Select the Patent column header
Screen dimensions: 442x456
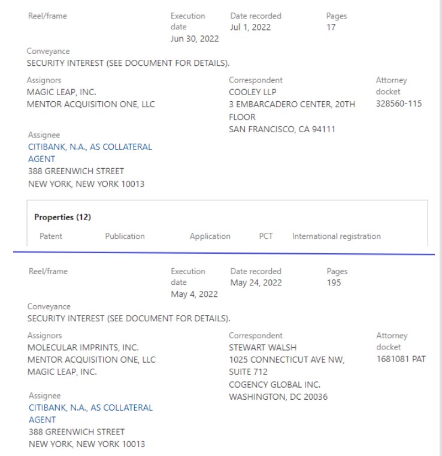pyautogui.click(x=51, y=236)
